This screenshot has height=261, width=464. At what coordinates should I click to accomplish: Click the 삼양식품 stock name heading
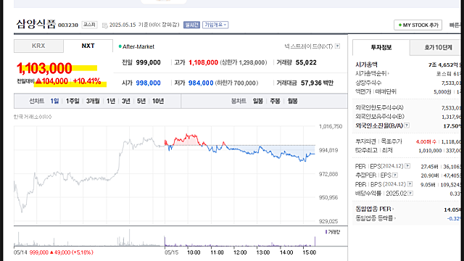(36, 24)
